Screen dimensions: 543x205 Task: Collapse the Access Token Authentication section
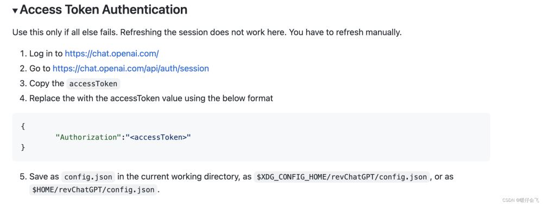(x=15, y=11)
